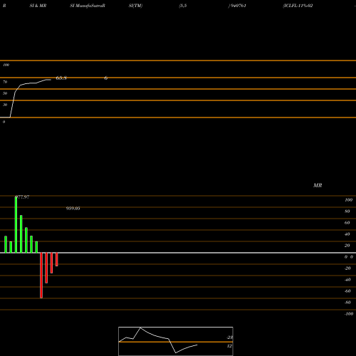Click the -28 value in mini chart
This screenshot has width=356, height=356.
click(229, 337)
